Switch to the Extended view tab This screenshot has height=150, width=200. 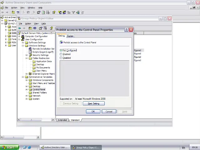coord(62,120)
